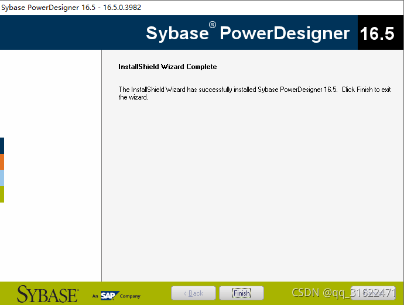Viewport: 404px width, 305px height.
Task: Click the 'InstallShield Wizard Complete' heading
Action: tap(167, 67)
